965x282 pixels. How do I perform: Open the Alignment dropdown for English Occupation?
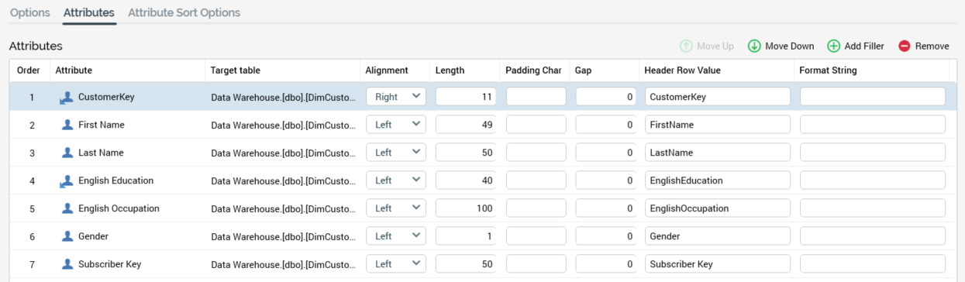(x=396, y=208)
